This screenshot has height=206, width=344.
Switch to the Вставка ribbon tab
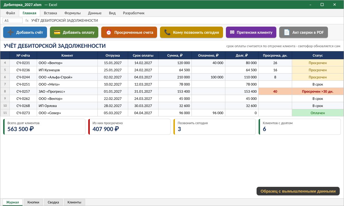50,13
